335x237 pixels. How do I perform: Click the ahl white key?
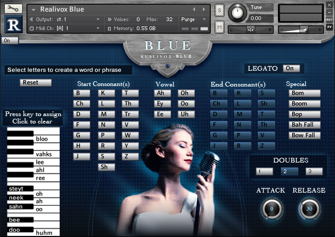pyautogui.click(x=47, y=170)
